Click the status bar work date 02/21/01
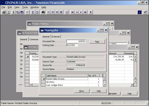Viewport: 149px width, 106px height. (106, 103)
